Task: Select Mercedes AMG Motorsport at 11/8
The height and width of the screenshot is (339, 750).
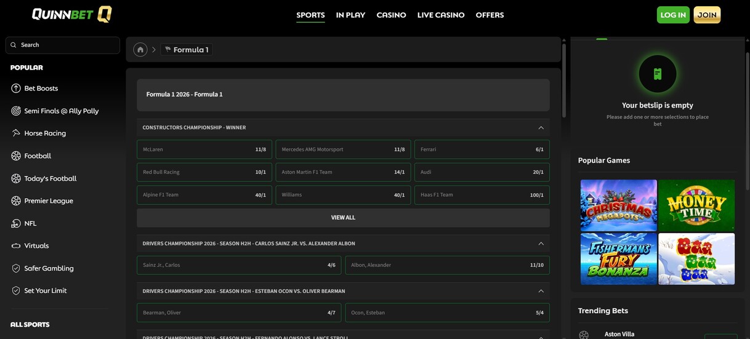Action: (343, 150)
